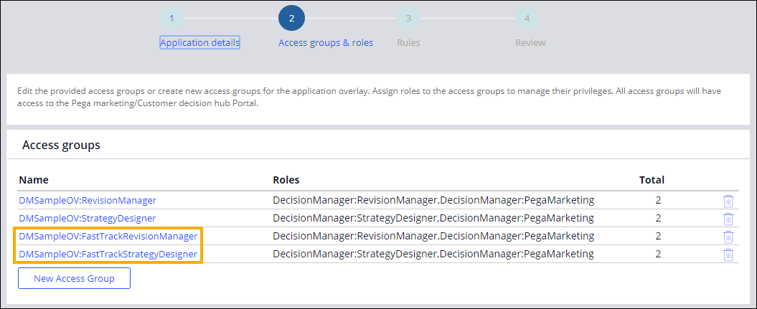Remove FastTrackStrategyDesigner using its trash icon
The image size is (757, 309).
click(x=728, y=255)
